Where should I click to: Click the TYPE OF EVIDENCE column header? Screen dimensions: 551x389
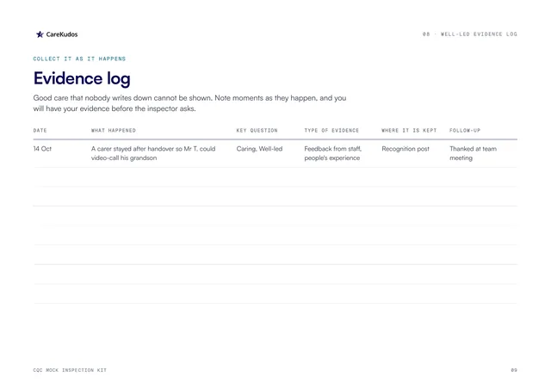(331, 130)
